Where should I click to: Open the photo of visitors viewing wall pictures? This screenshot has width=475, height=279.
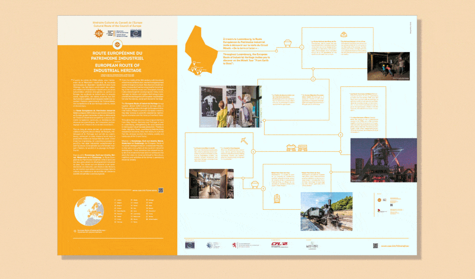point(230,106)
